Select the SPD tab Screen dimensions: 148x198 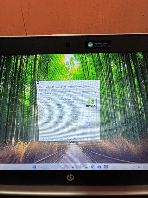pos(65,87)
